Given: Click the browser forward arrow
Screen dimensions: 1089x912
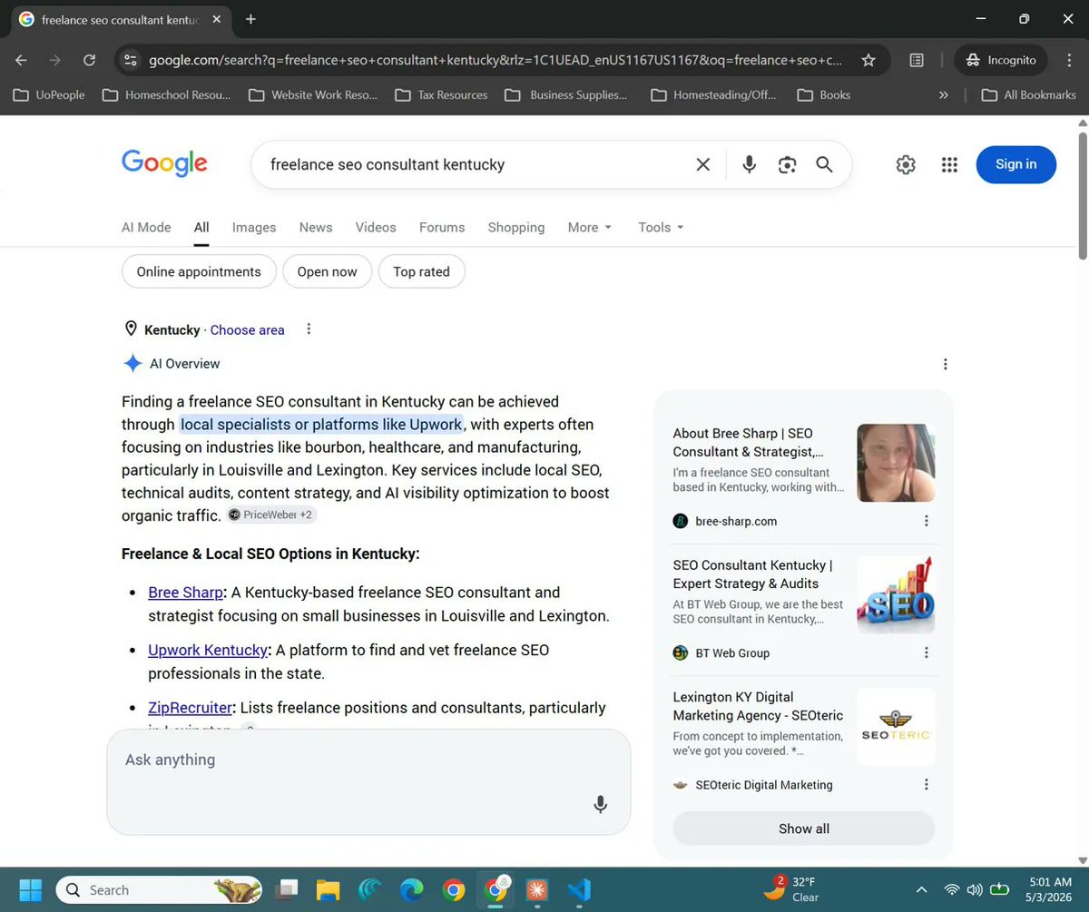Looking at the screenshot, I should pos(55,60).
